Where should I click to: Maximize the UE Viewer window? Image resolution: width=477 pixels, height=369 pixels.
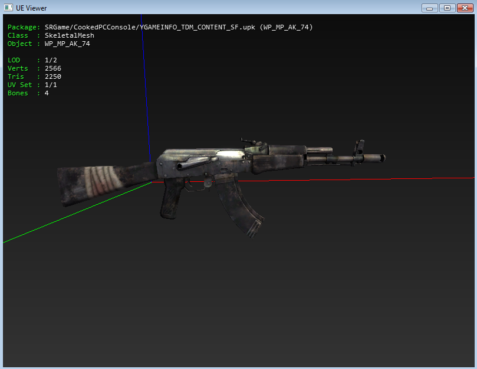click(x=447, y=8)
